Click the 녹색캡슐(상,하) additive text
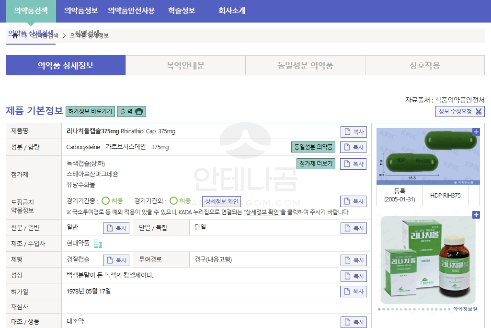The height and width of the screenshot is (328, 491). 86,164
